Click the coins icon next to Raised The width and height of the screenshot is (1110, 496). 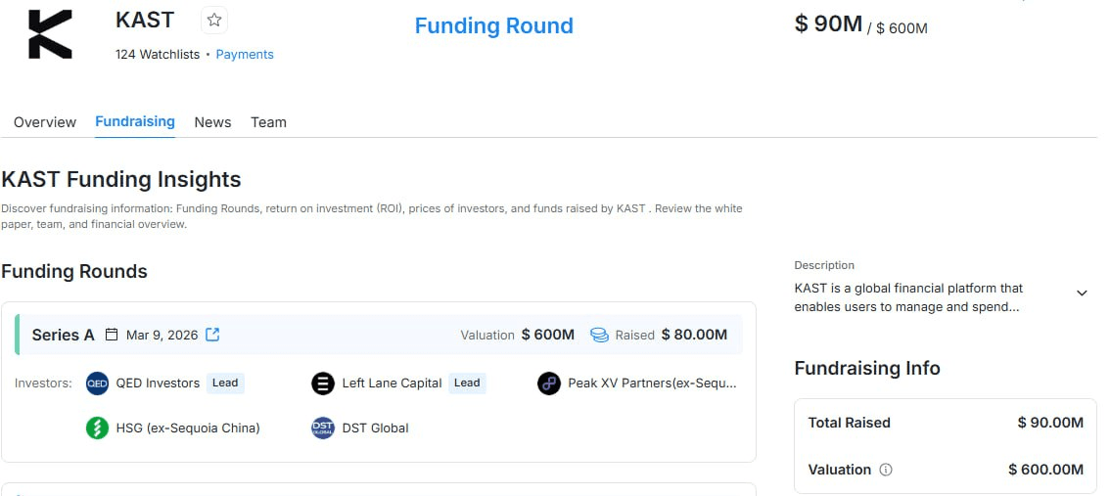click(x=600, y=336)
